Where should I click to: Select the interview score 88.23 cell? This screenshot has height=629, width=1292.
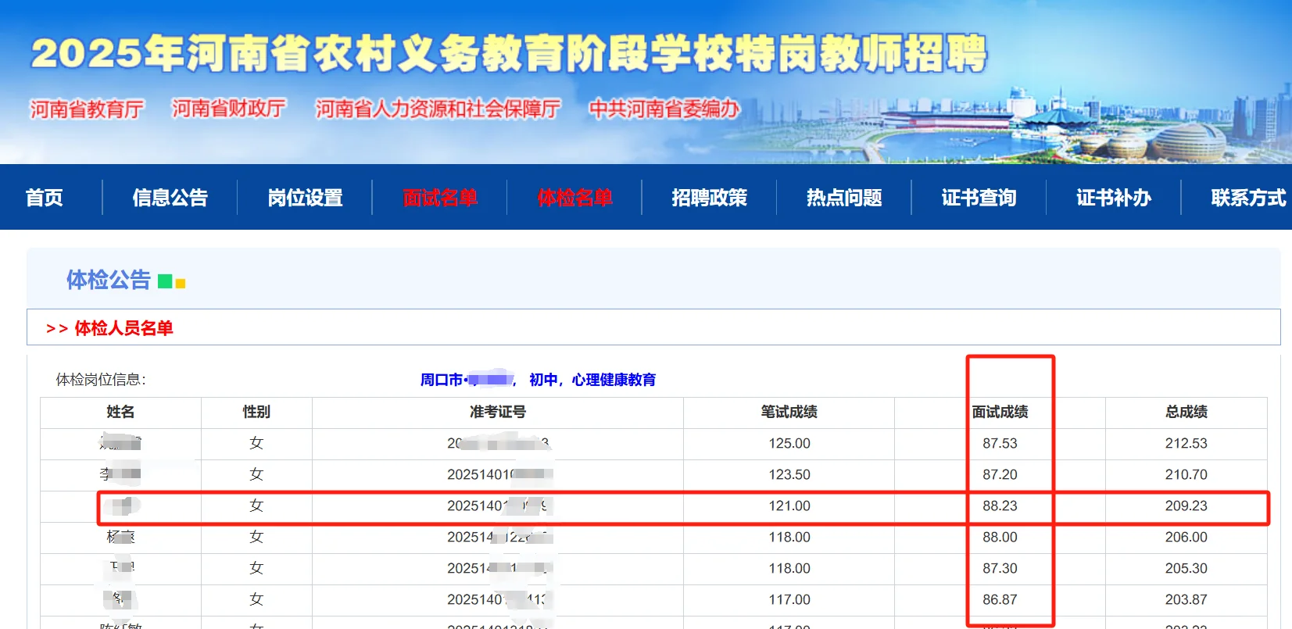tap(1000, 506)
